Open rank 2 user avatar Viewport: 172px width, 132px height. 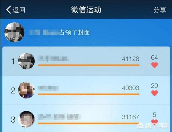coord(26,90)
